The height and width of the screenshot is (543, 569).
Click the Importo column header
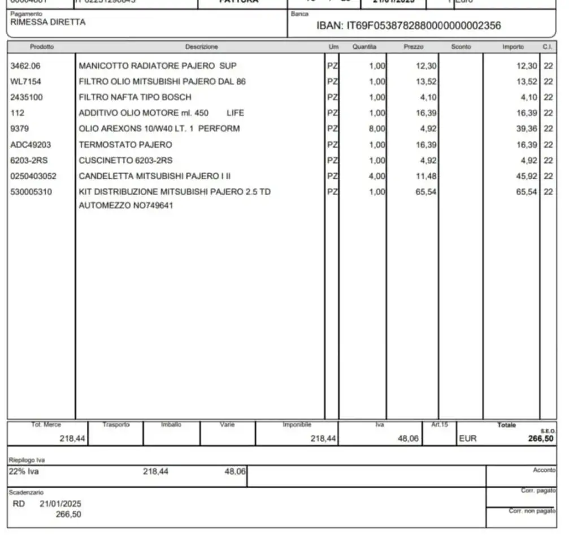coord(513,47)
